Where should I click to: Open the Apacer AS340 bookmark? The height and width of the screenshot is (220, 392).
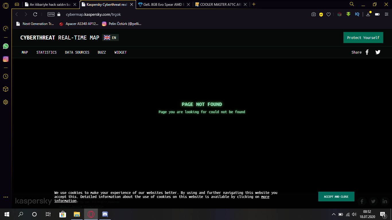pyautogui.click(x=79, y=24)
